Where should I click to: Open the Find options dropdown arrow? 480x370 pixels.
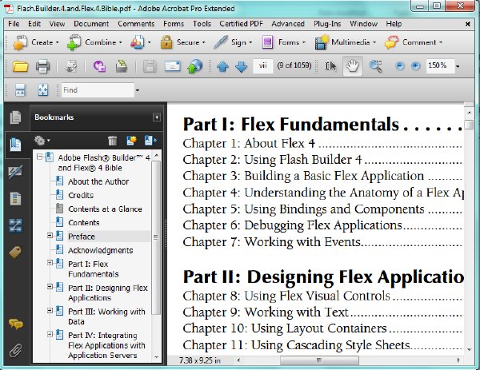[138, 90]
